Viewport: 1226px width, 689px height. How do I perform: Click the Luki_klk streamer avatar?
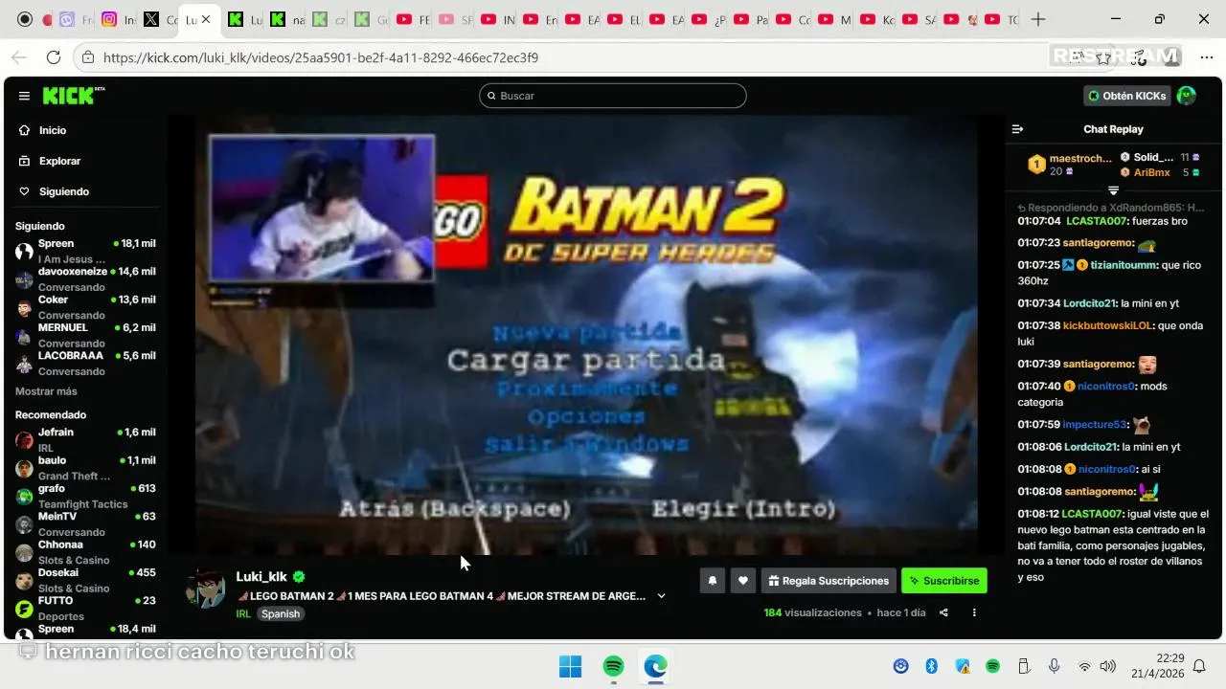coord(205,588)
